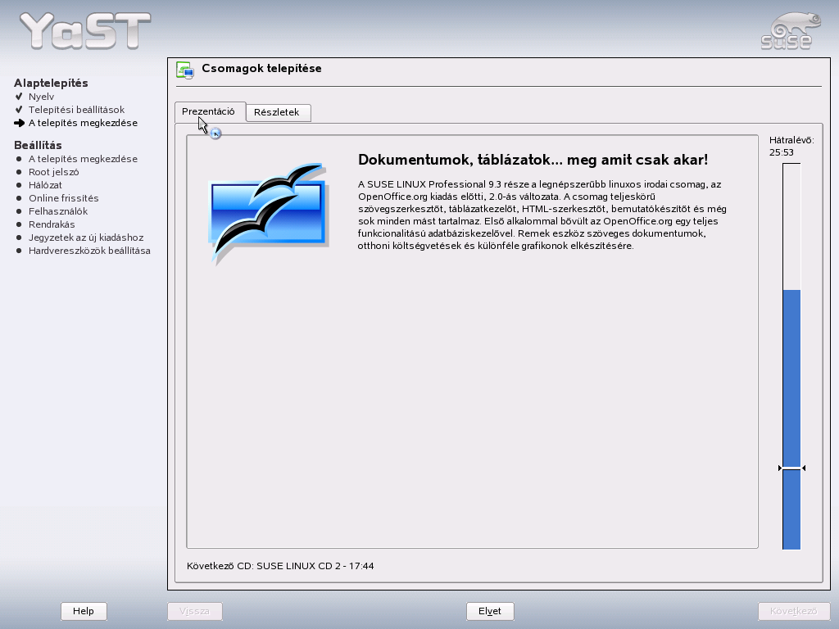Click the Csomagok telepítése title
Screen dimensions: 839x629
pyautogui.click(x=261, y=69)
